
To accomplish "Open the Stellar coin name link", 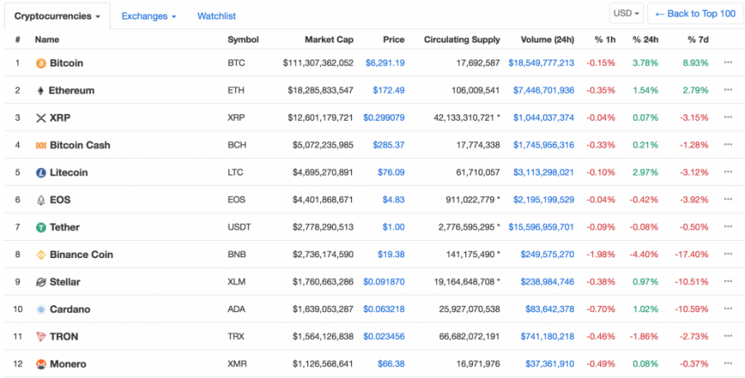I will coord(65,282).
